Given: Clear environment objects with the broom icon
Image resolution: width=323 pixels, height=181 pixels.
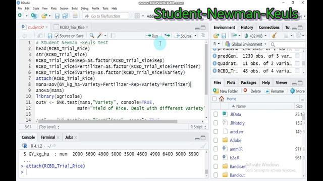Looking at the screenshot, I should [x=274, y=36].
